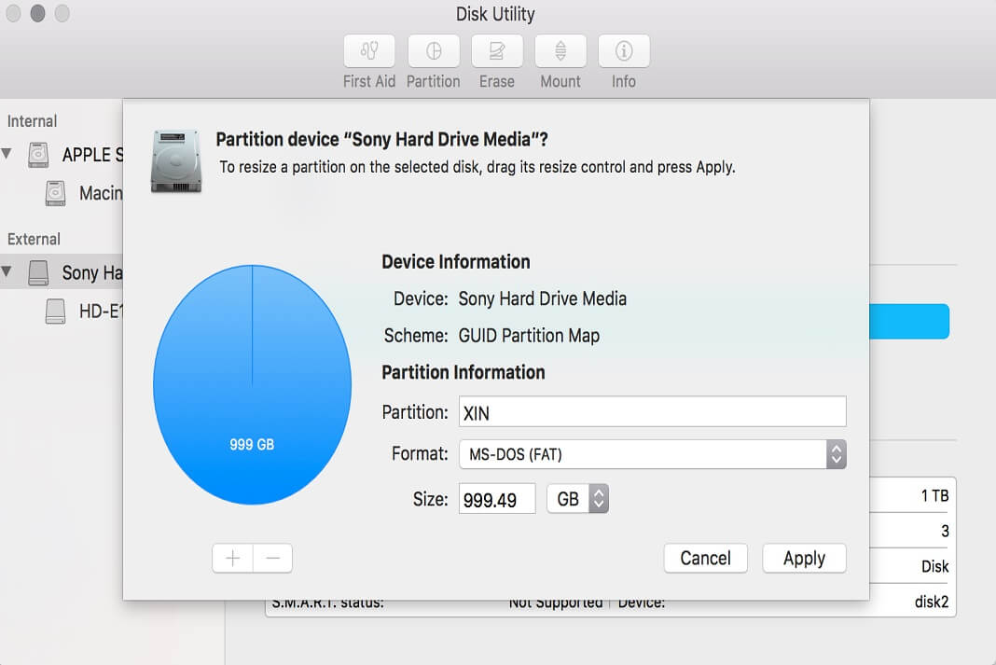Image resolution: width=996 pixels, height=665 pixels.
Task: Select the HD-E1 volume icon
Action: click(x=54, y=311)
